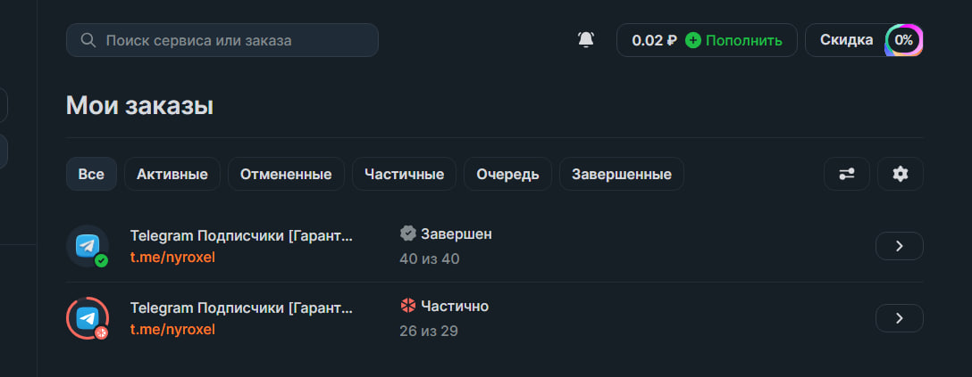The width and height of the screenshot is (972, 377).
Task: Click Telegram icon of completed order
Action: pos(87,246)
